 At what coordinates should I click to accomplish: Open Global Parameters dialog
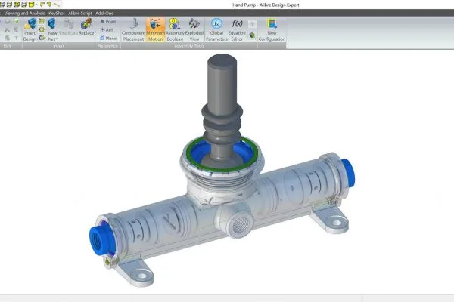tap(216, 29)
